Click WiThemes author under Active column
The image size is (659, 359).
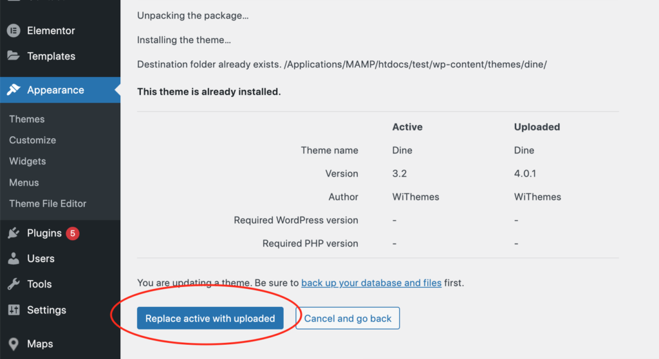[416, 197]
